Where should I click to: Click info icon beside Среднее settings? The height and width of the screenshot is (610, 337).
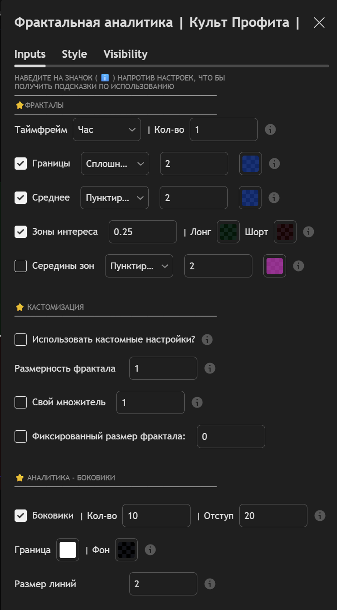[274, 198]
